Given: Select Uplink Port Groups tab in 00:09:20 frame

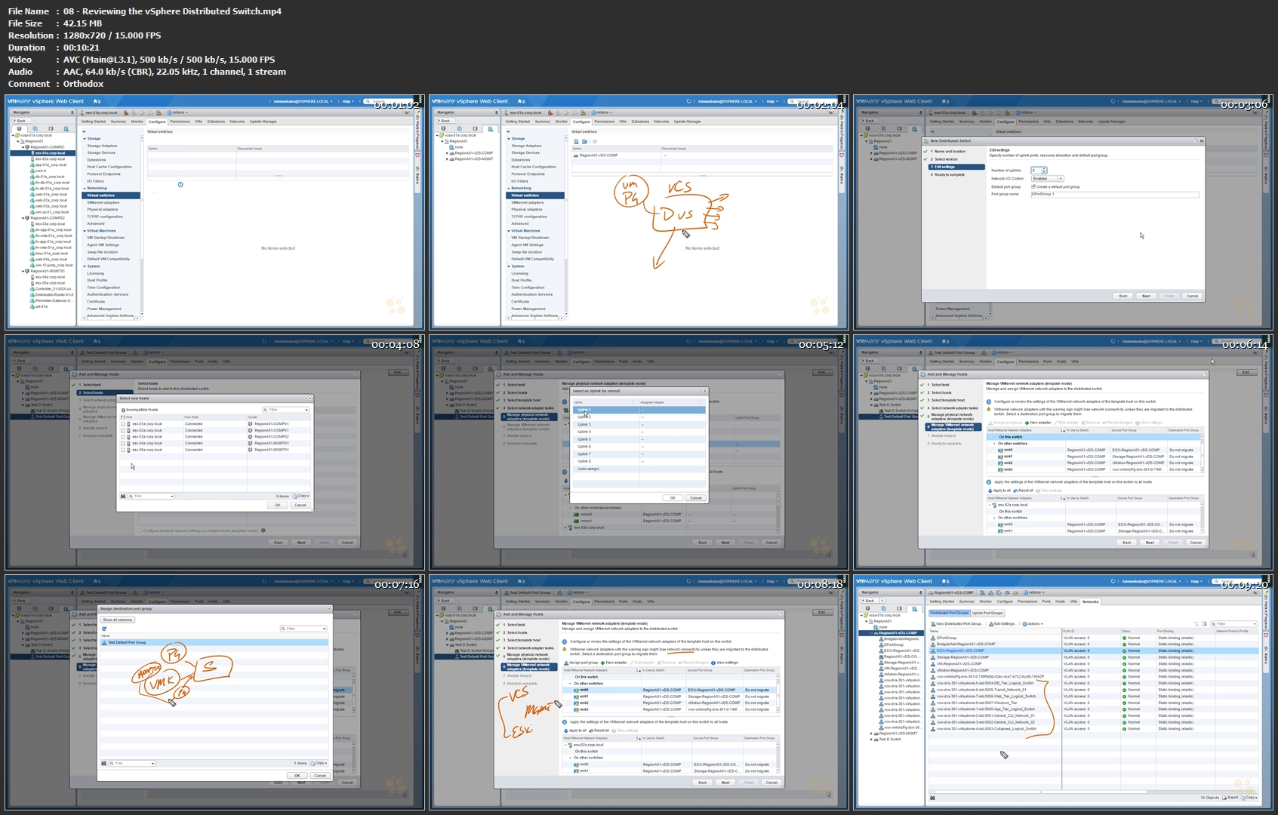Looking at the screenshot, I should pyautogui.click(x=987, y=613).
